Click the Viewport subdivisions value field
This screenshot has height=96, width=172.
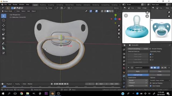[138, 83]
